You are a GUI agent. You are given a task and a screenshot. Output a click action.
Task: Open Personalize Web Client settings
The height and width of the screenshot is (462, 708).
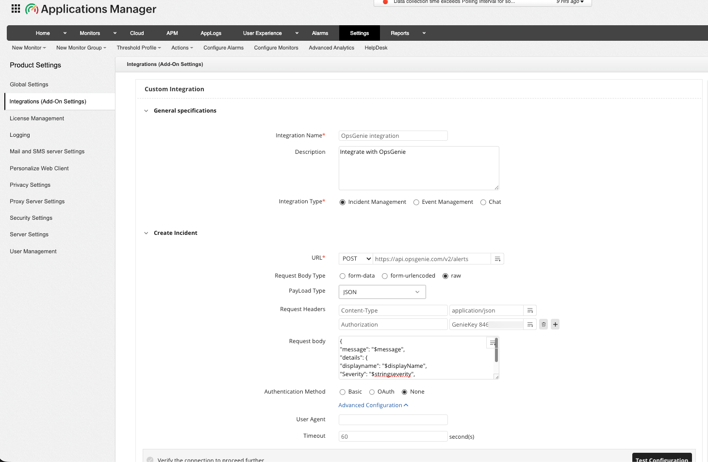(39, 168)
